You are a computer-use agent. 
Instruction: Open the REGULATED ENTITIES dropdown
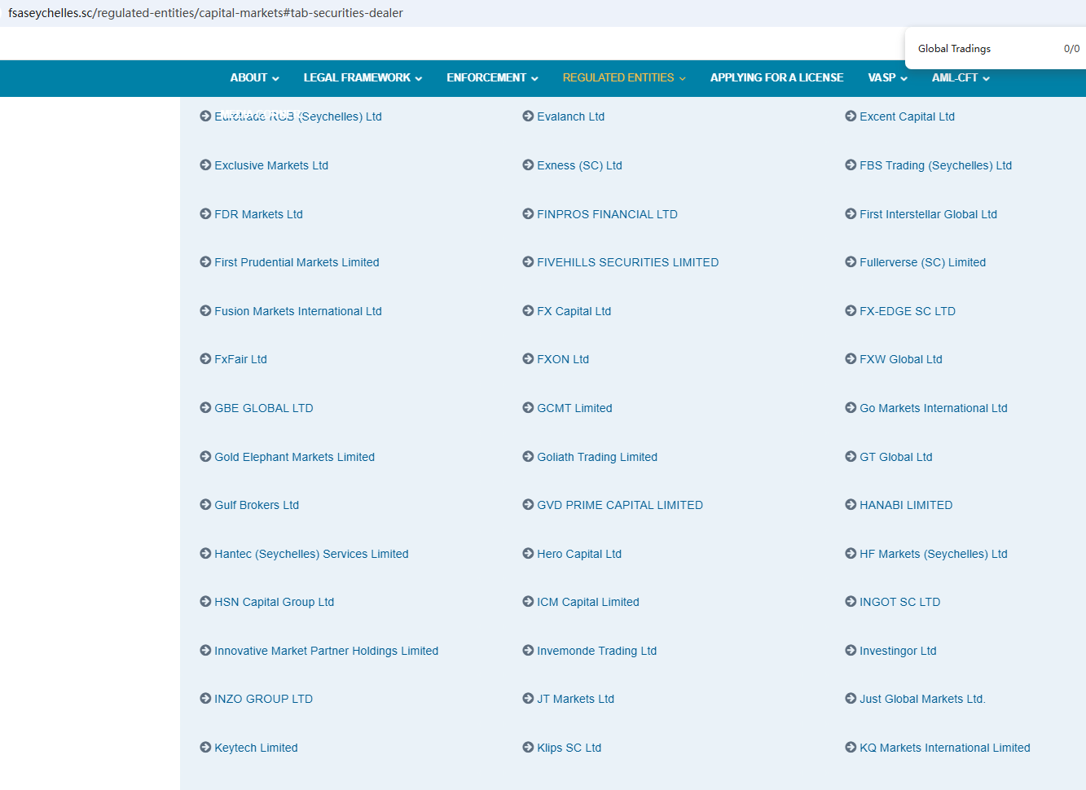[x=624, y=78]
